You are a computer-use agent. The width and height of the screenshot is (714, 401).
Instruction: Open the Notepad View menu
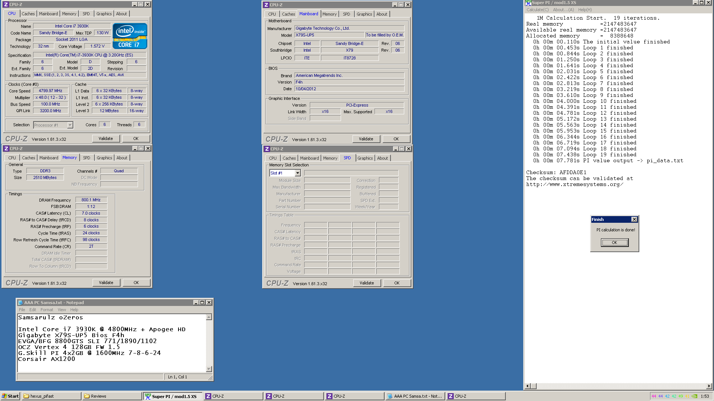click(x=62, y=310)
